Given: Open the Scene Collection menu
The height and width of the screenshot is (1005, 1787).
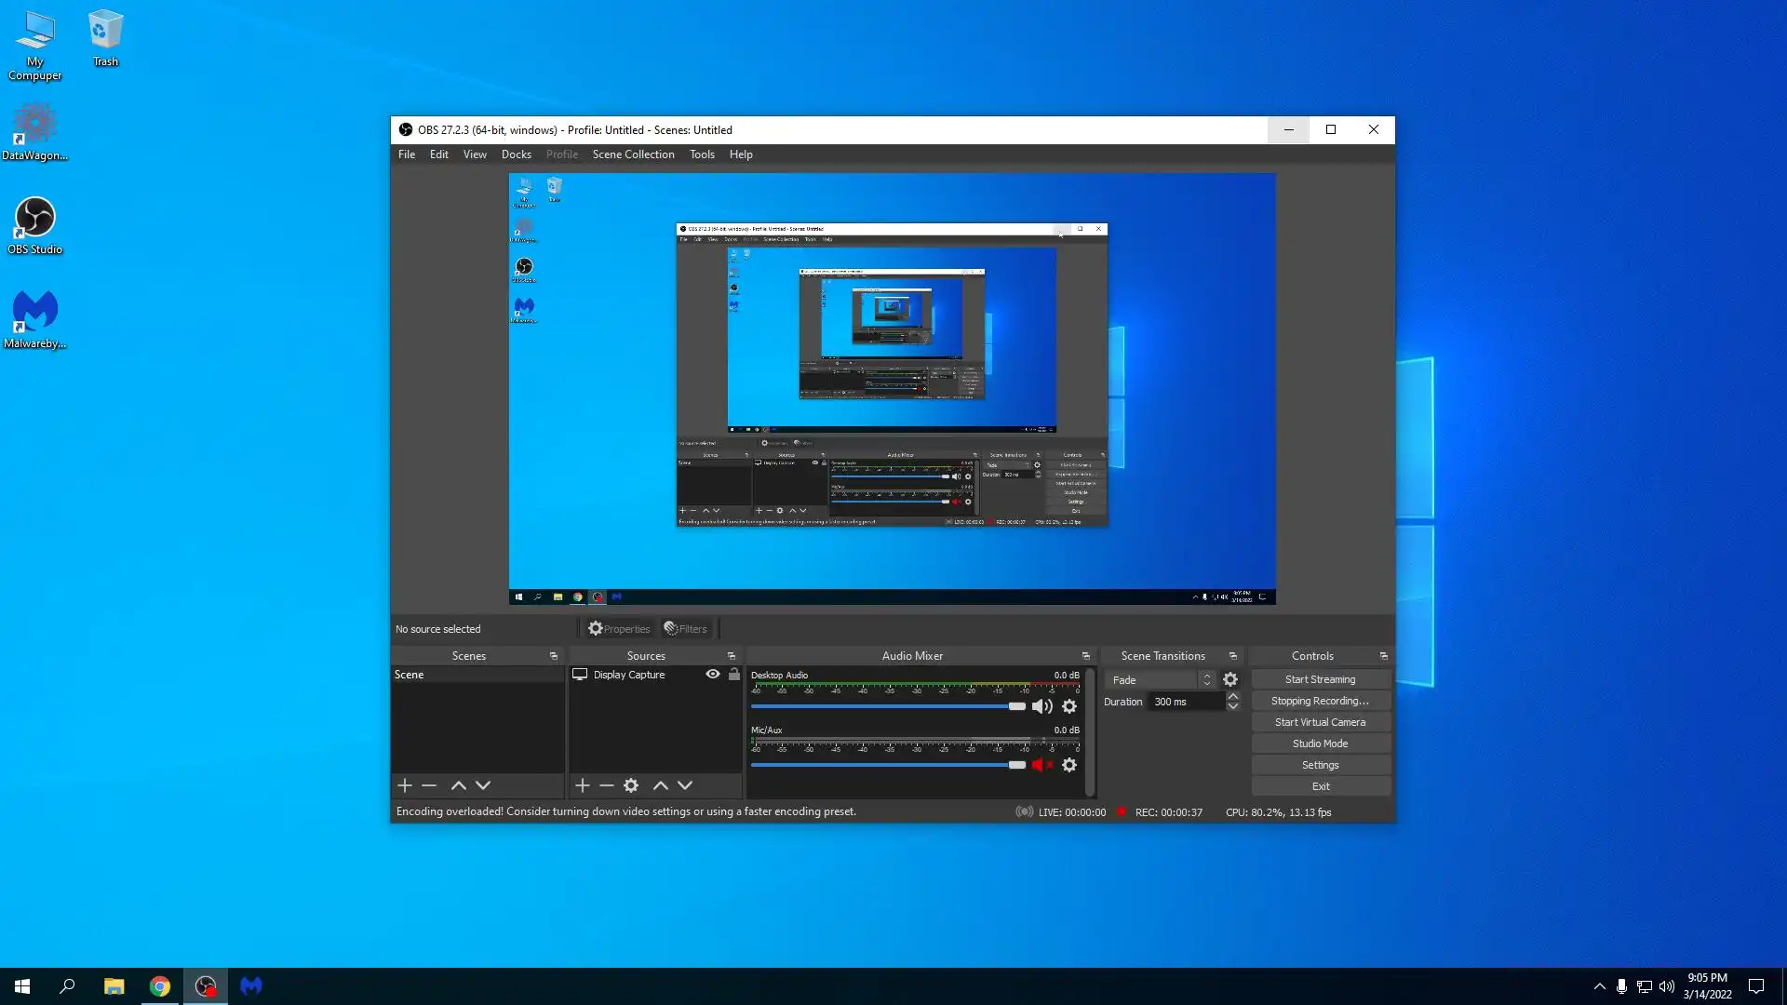Looking at the screenshot, I should (x=633, y=154).
